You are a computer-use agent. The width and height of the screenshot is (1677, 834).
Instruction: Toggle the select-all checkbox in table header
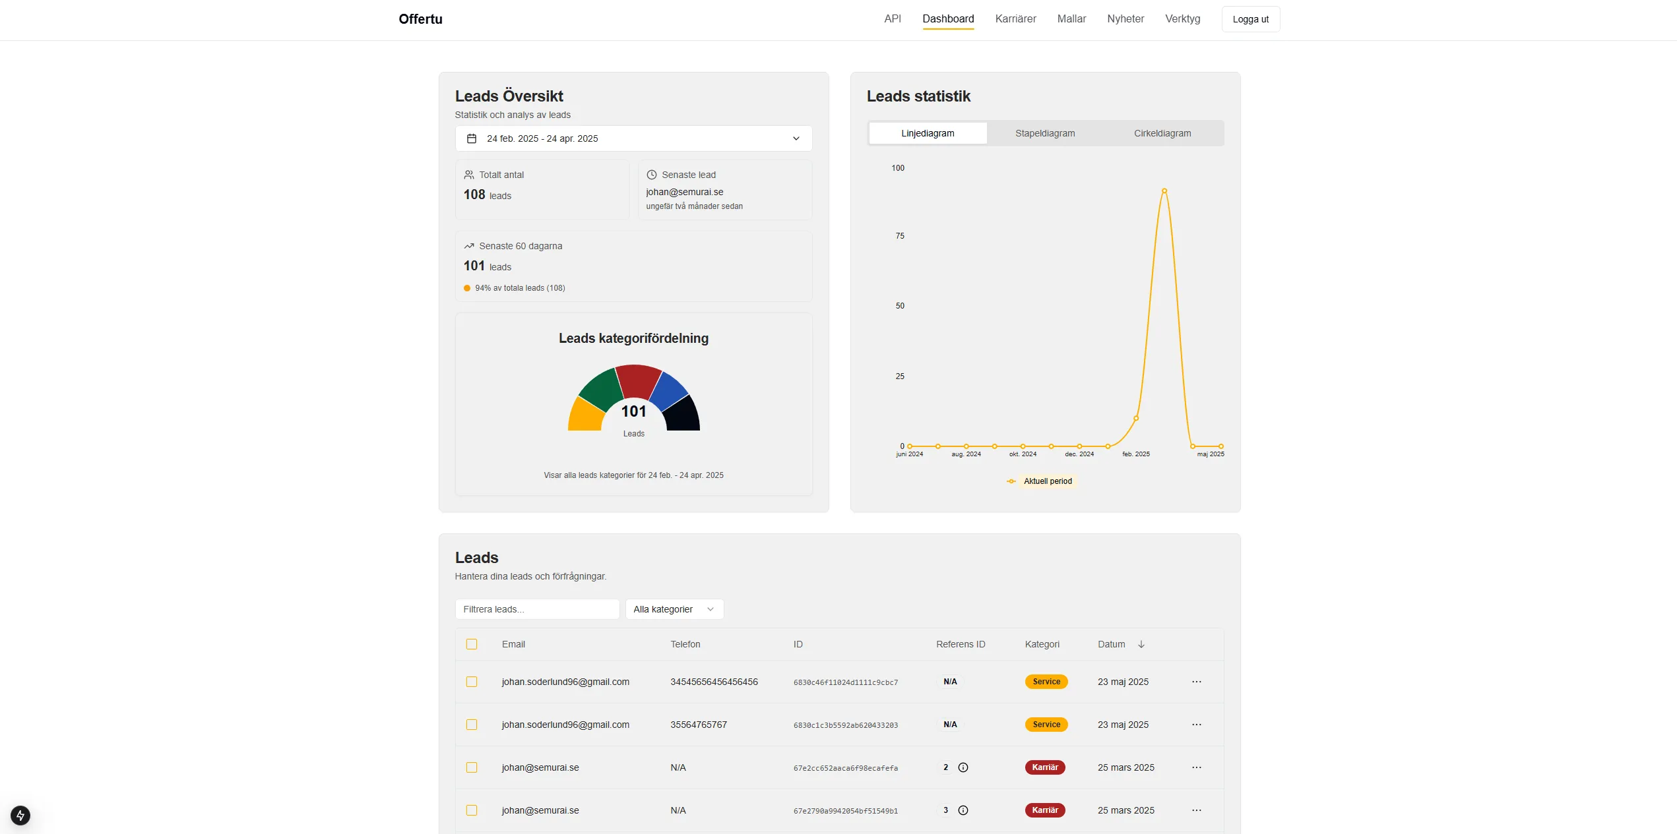[x=472, y=644]
